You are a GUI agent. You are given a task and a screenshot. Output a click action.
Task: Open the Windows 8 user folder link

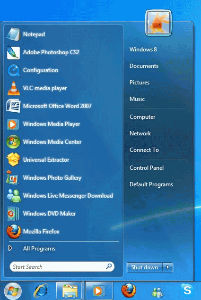point(143,50)
